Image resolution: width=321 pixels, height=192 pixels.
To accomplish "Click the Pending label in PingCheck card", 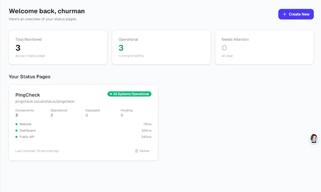I will pyautogui.click(x=126, y=110).
